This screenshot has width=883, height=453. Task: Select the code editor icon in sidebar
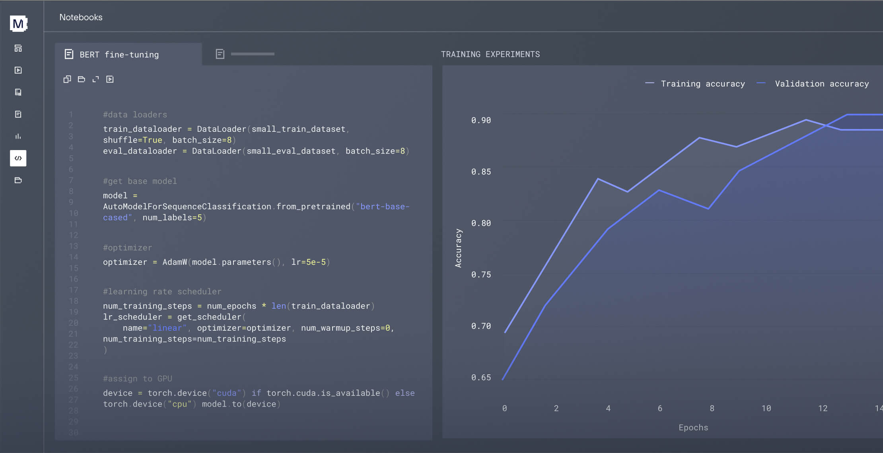(x=18, y=158)
